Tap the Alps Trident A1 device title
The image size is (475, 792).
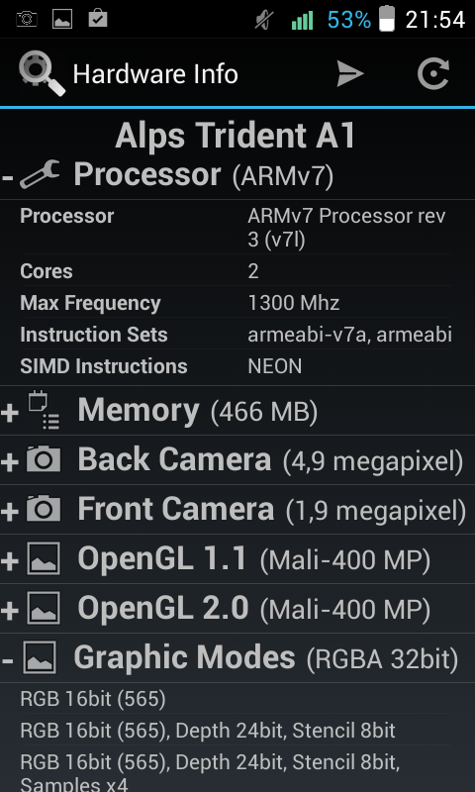[236, 136]
